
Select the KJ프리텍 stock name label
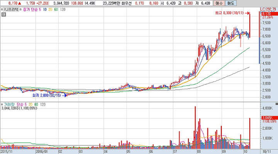pyautogui.click(x=11, y=9)
